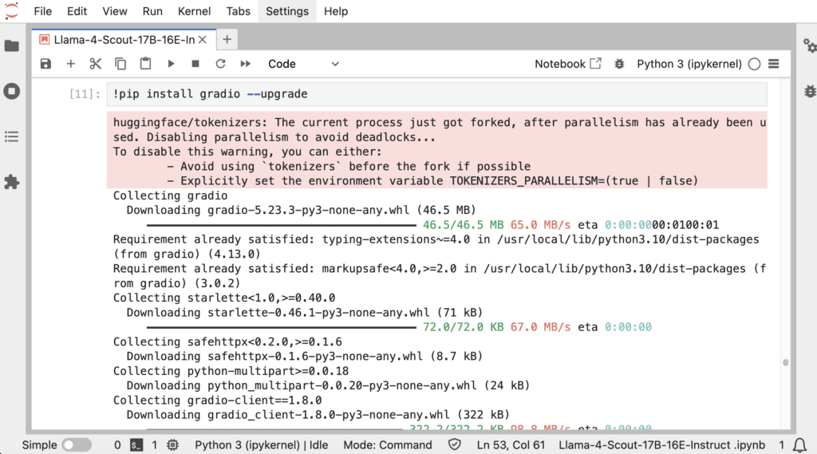The image size is (817, 454).
Task: Click 'Collecting gradio-client==1.8.0' line
Action: coord(217,401)
